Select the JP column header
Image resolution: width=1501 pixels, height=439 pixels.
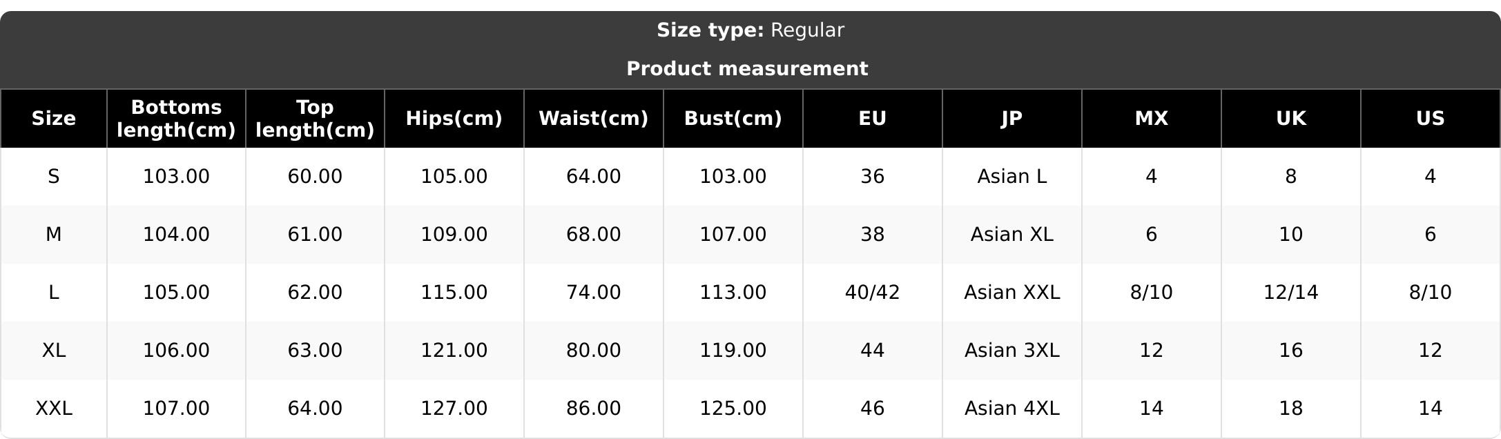click(x=1012, y=119)
